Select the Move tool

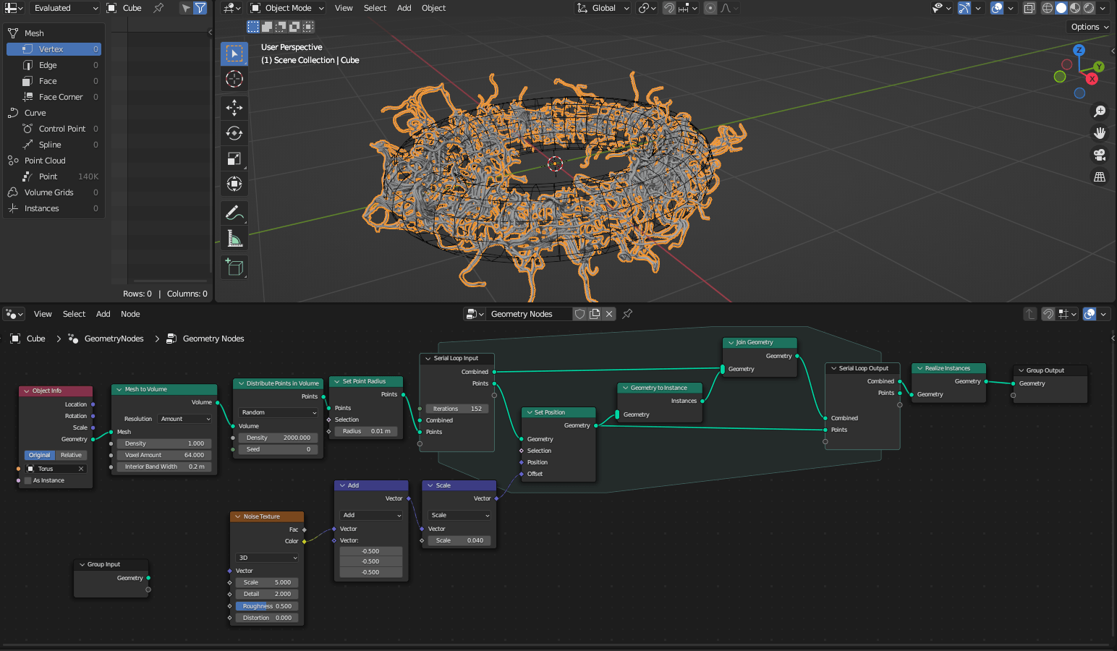tap(234, 107)
